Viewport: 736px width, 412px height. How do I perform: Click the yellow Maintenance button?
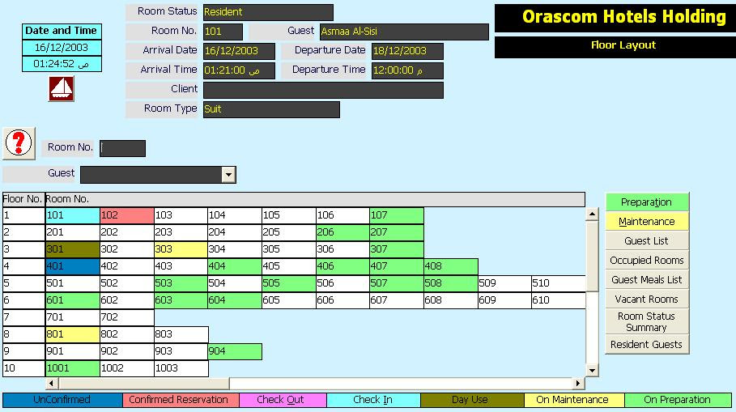tap(646, 222)
